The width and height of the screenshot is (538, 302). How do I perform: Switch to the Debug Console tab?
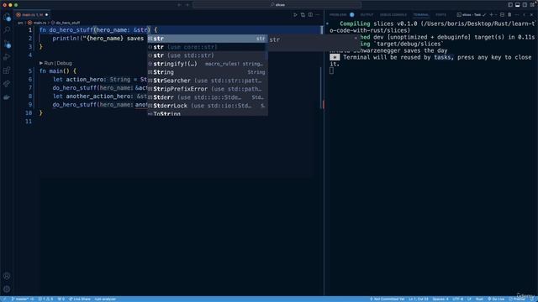(x=393, y=15)
